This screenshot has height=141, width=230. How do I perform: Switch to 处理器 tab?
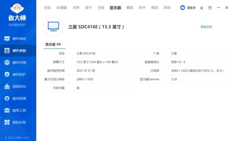pyautogui.click(x=62, y=8)
